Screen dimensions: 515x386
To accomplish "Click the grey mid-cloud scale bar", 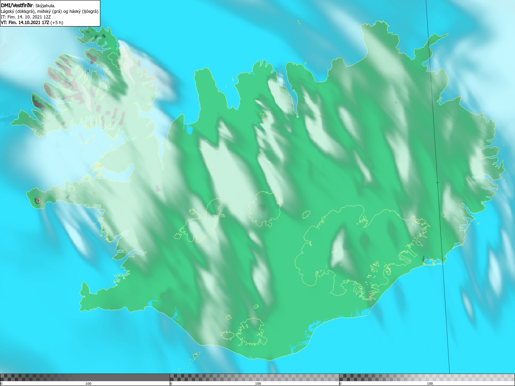I will (254, 378).
